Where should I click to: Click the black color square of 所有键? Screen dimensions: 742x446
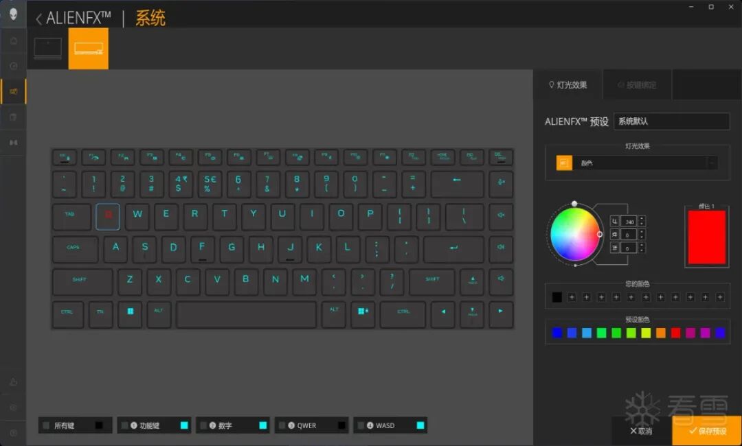(x=98, y=425)
